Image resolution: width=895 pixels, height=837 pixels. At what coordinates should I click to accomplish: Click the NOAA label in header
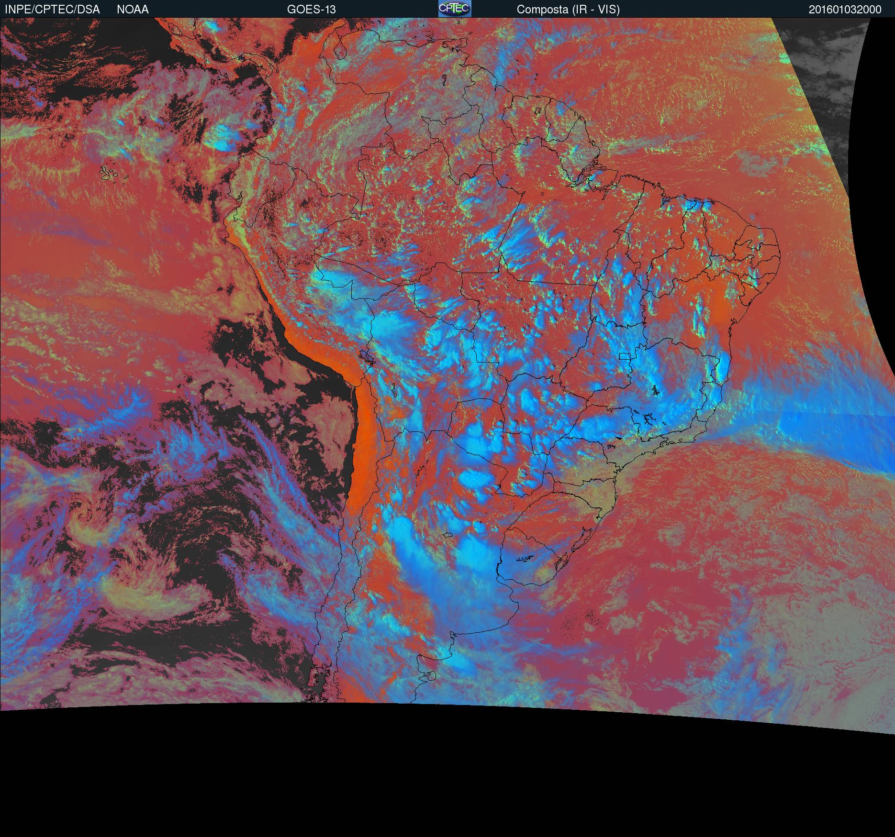(133, 10)
